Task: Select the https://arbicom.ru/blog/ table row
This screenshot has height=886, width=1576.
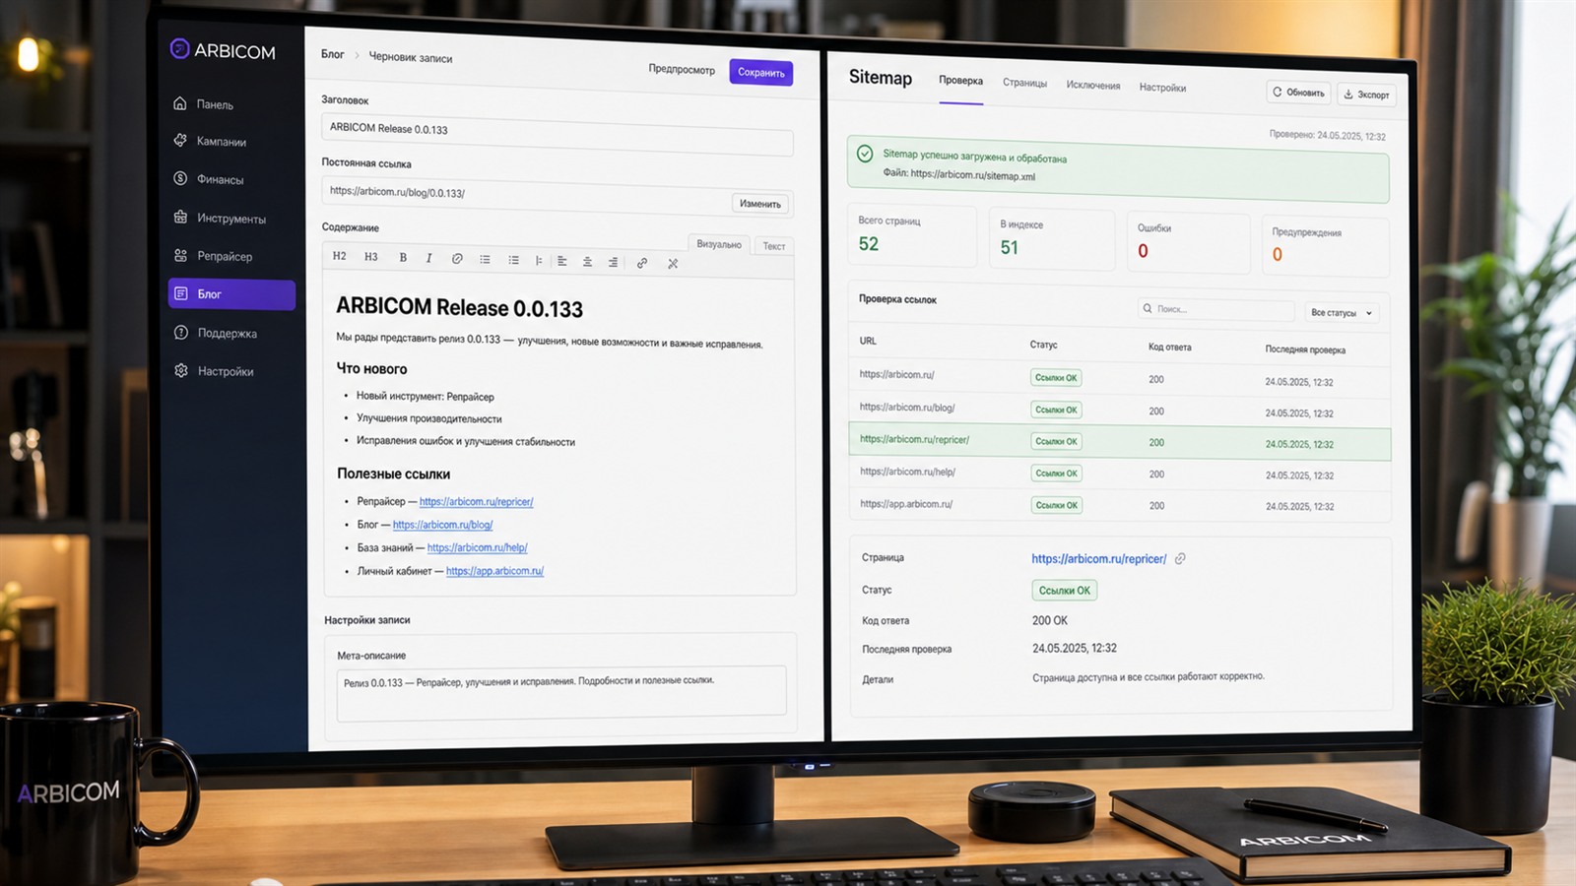Action: [x=1119, y=410]
